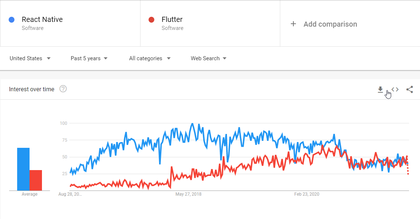Viewport: 420px width, 219px height.
Task: Add comparison term
Action: click(330, 24)
